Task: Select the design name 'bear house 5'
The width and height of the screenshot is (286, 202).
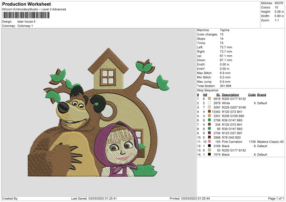Action: tap(26, 21)
